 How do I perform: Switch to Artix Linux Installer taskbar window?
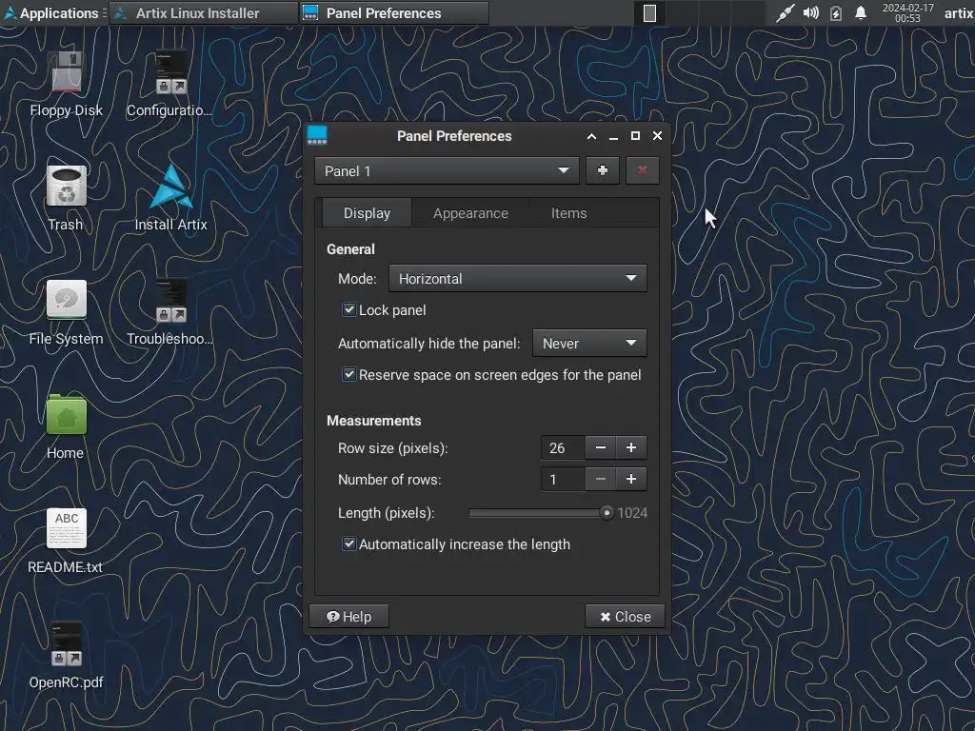(x=204, y=13)
